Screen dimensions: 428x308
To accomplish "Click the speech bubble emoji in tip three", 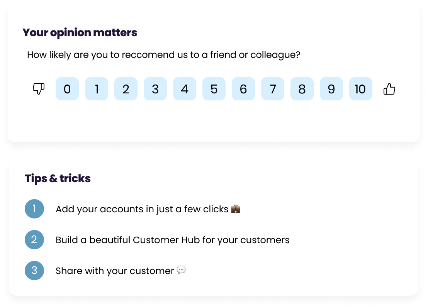I will [181, 271].
